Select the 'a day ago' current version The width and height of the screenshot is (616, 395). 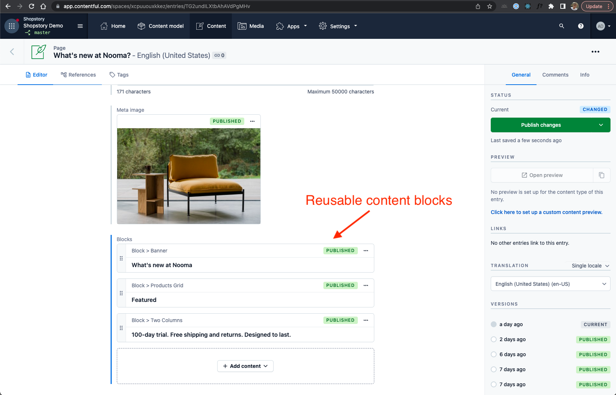[x=494, y=324]
